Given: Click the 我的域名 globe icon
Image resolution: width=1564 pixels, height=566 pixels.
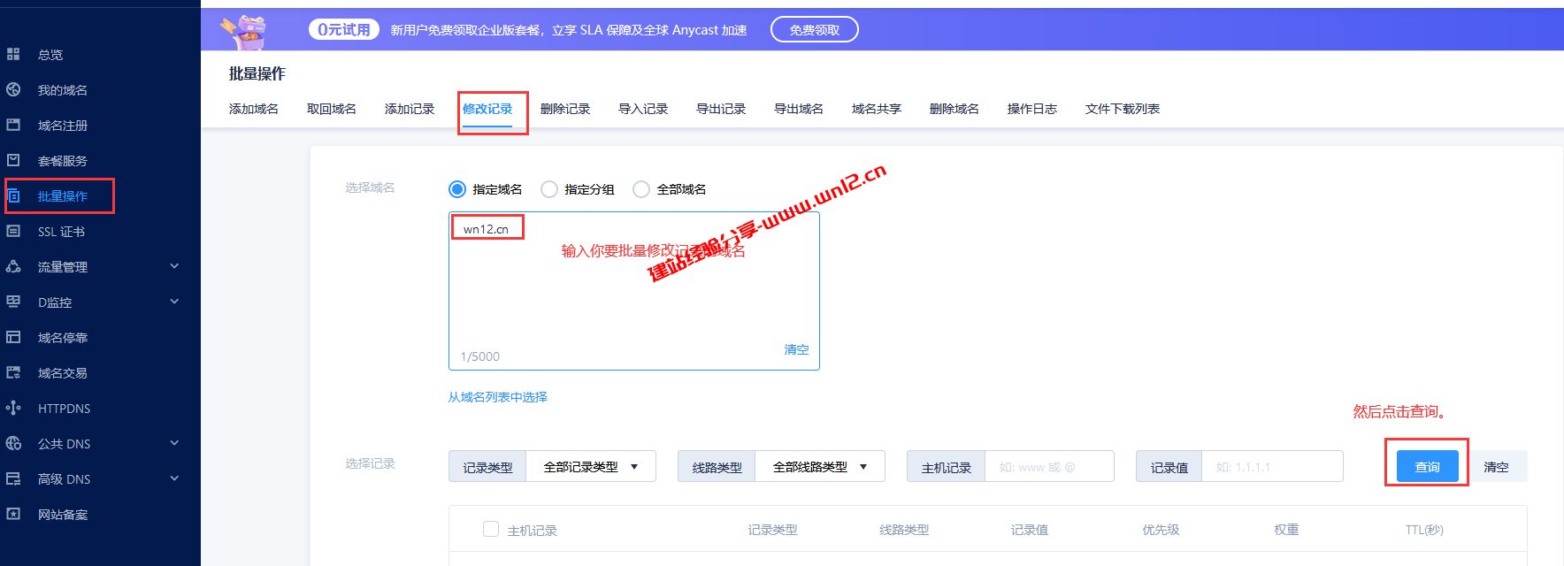Looking at the screenshot, I should coord(13,89).
